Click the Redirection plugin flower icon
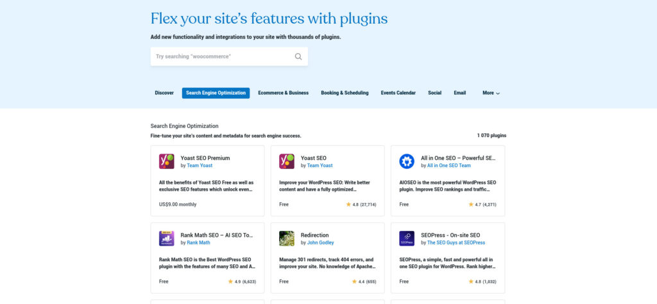Viewport: 657px width, 304px height. click(x=287, y=239)
